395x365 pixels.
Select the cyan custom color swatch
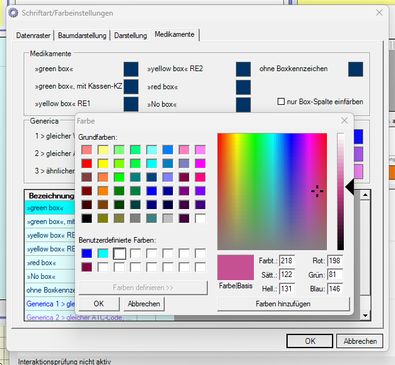pyautogui.click(x=103, y=253)
